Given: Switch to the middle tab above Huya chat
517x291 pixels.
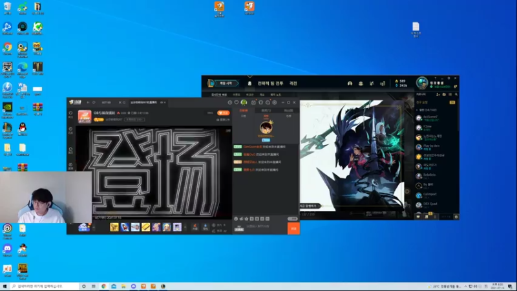Looking at the screenshot, I should pyautogui.click(x=266, y=111).
